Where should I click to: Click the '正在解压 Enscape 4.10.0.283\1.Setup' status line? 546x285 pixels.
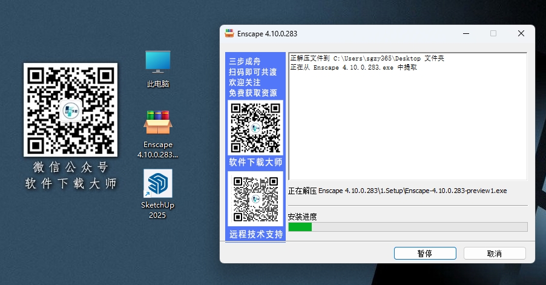coord(397,191)
